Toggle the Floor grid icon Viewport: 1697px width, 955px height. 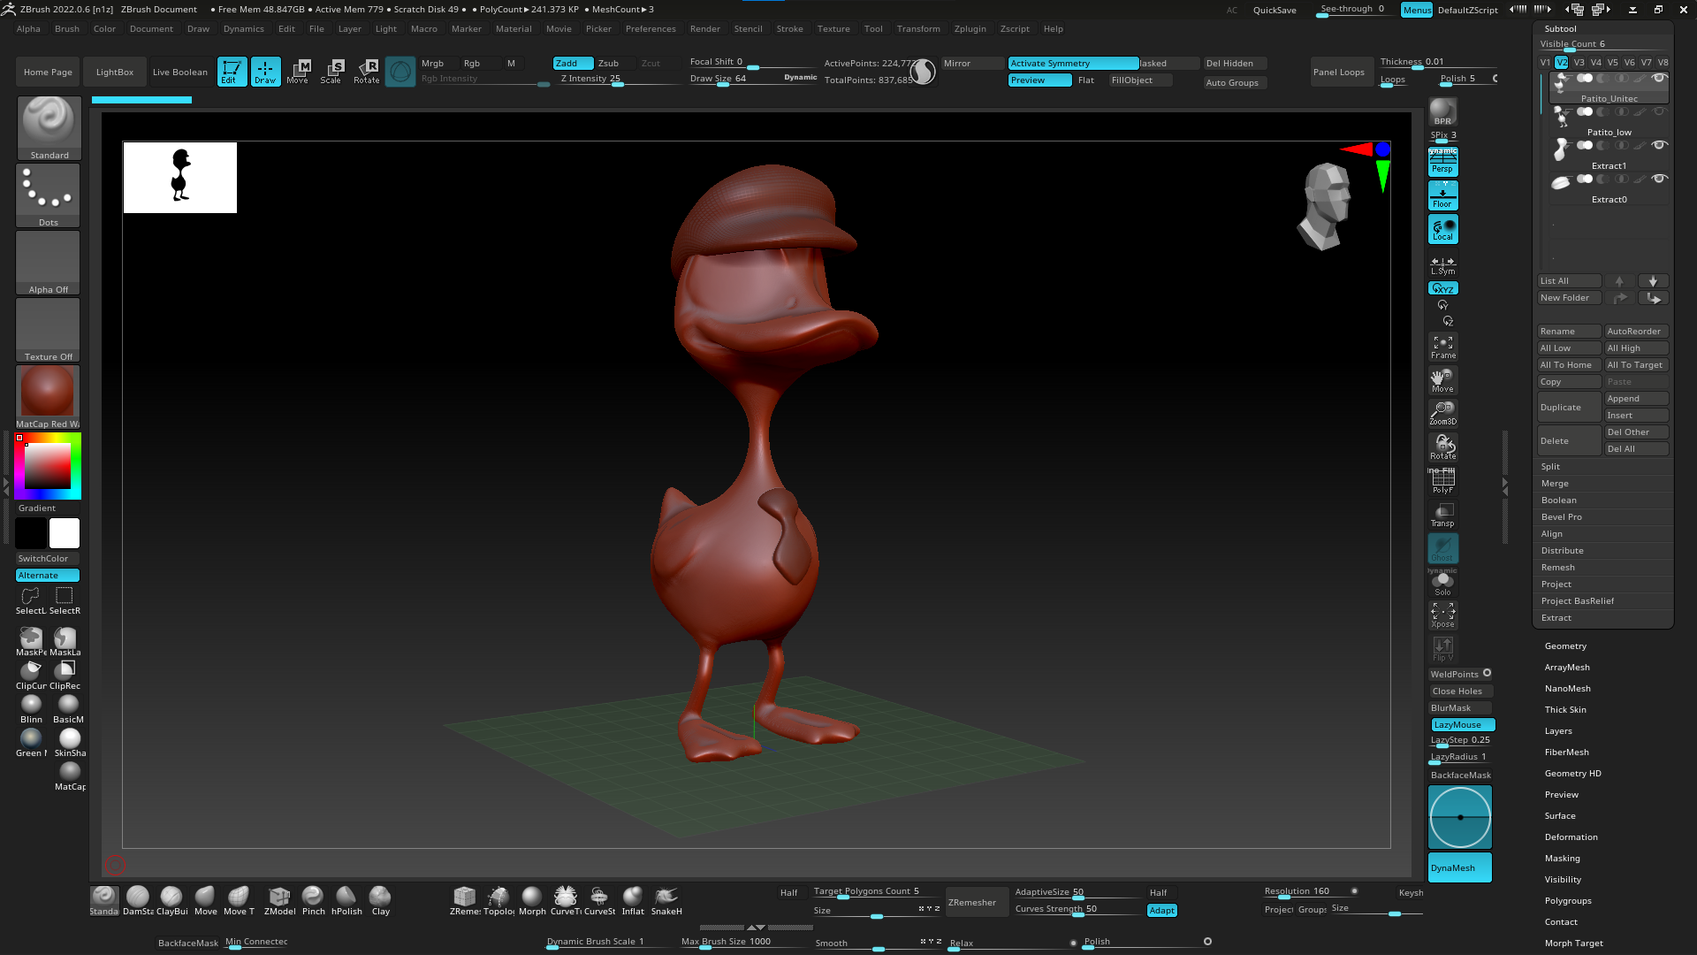click(x=1442, y=195)
